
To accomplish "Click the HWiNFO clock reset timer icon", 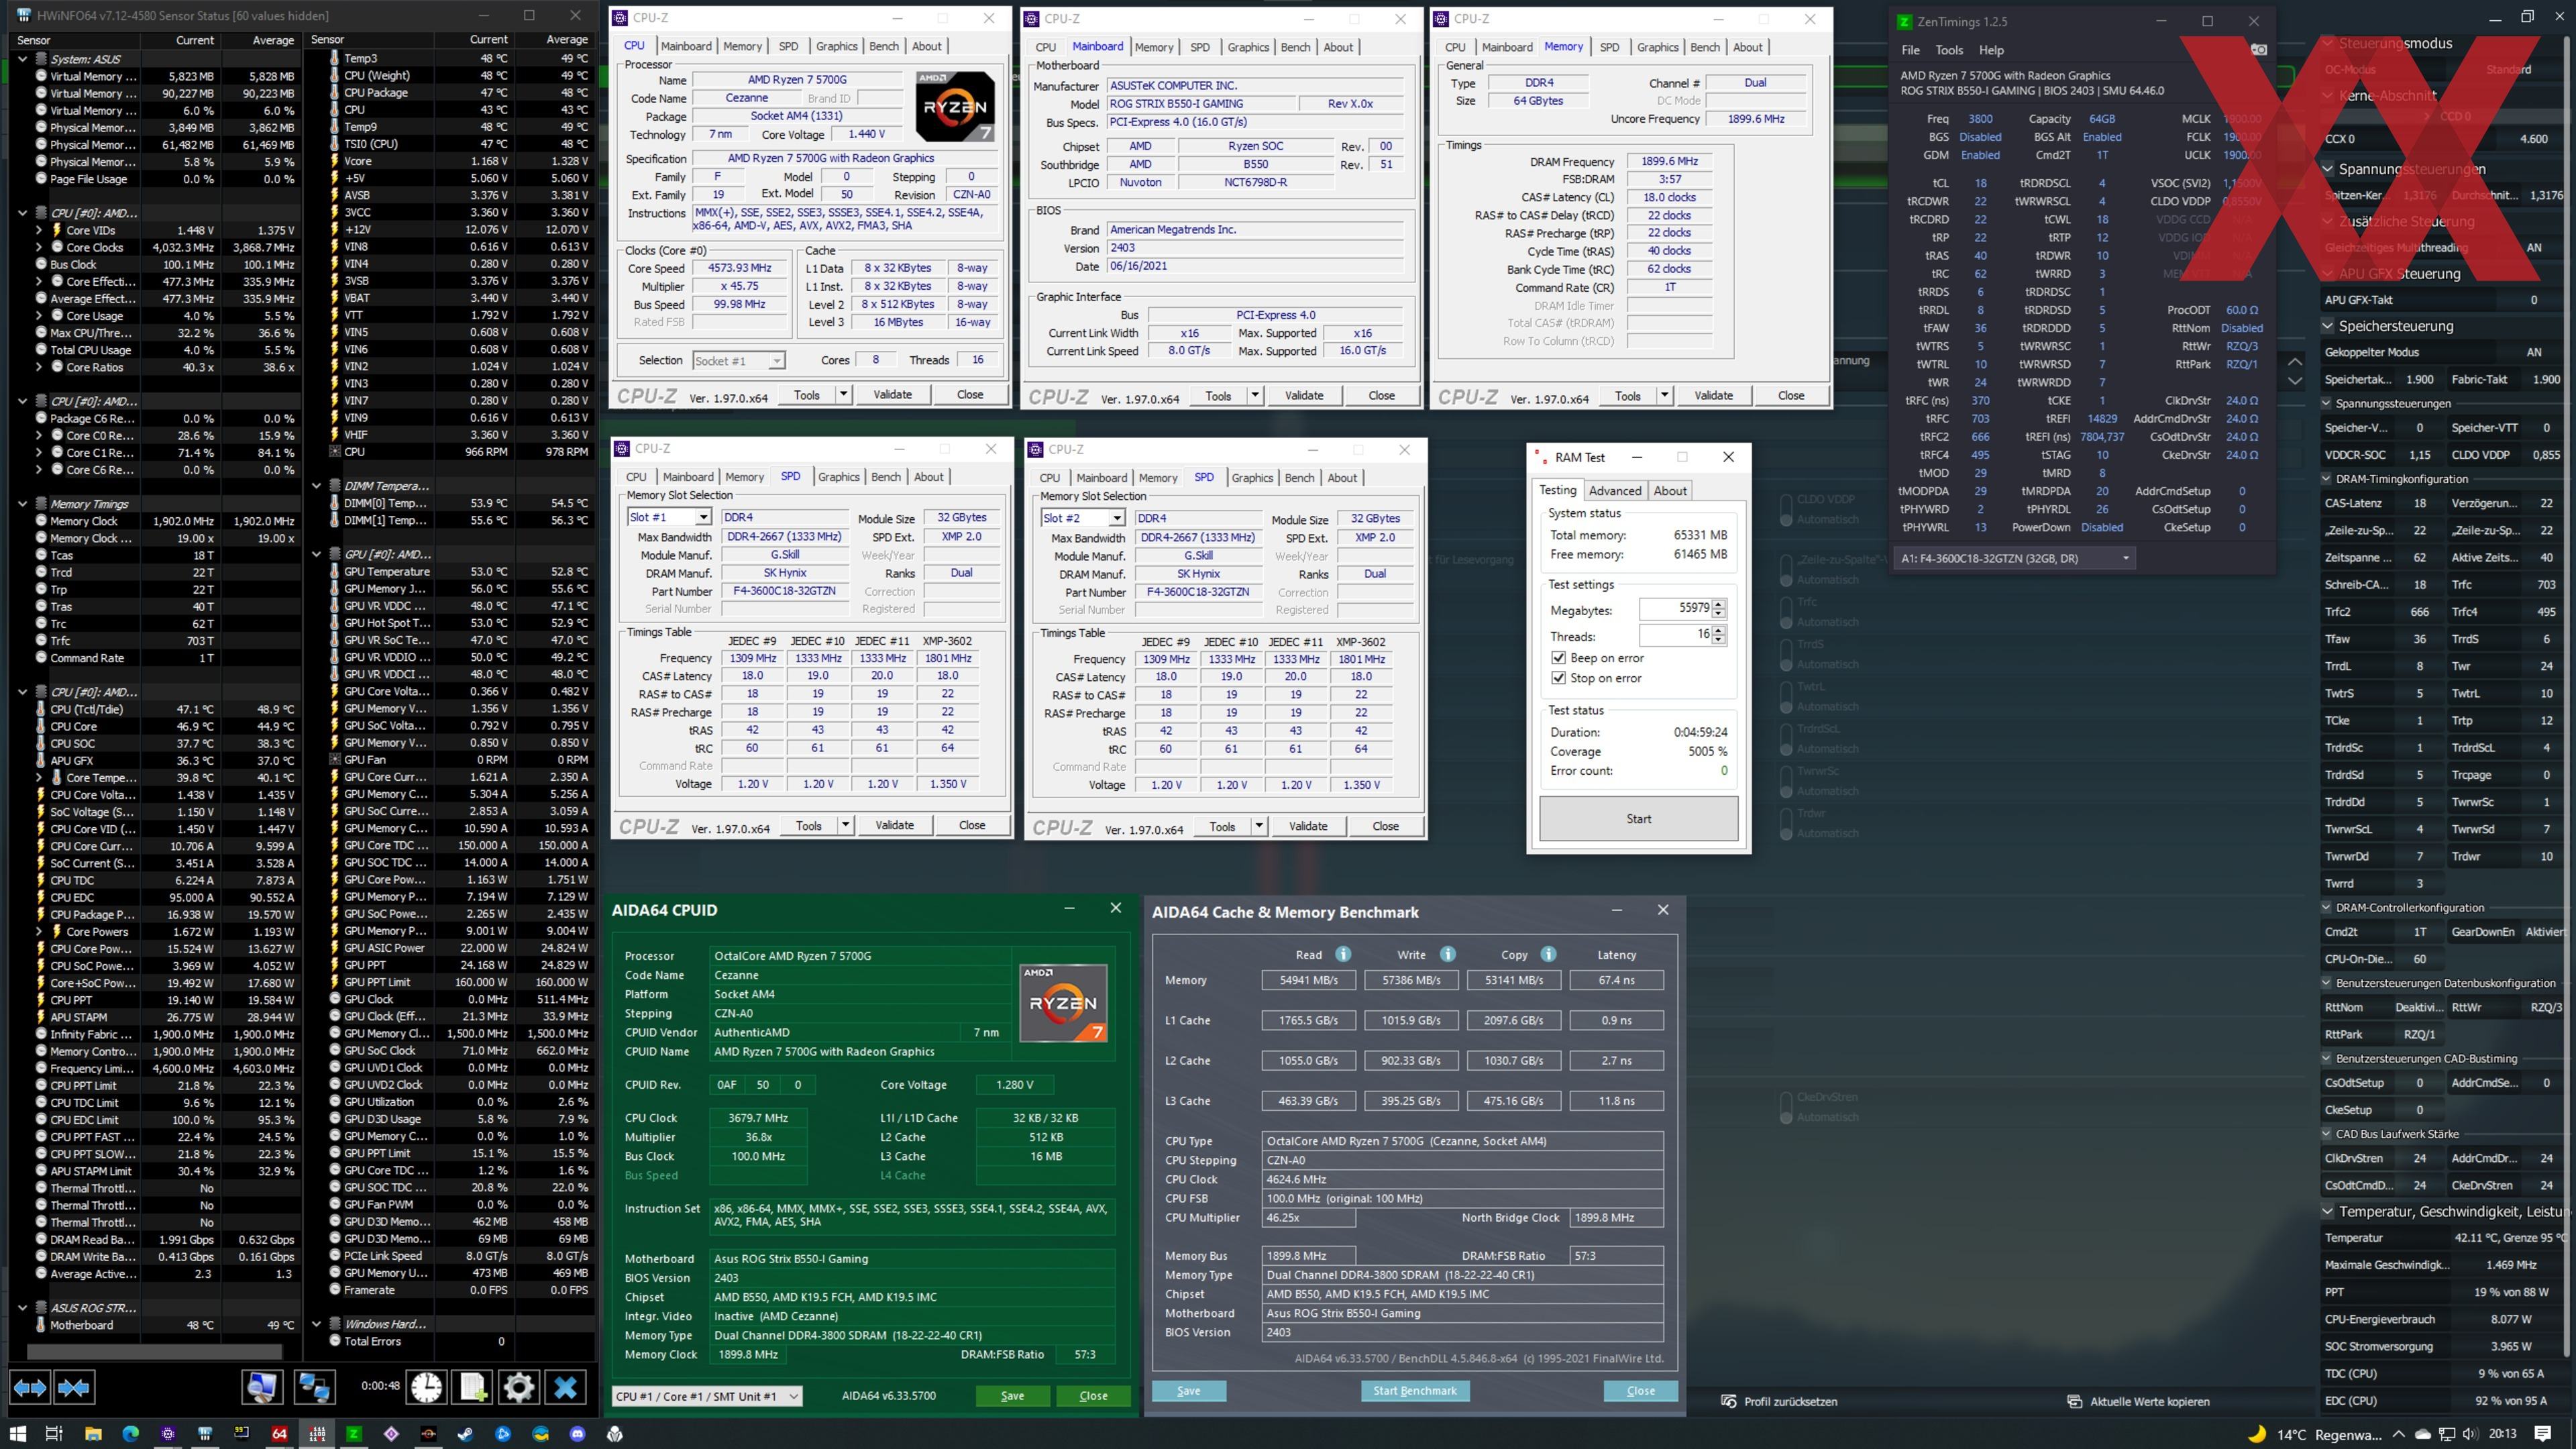I will tap(426, 1387).
